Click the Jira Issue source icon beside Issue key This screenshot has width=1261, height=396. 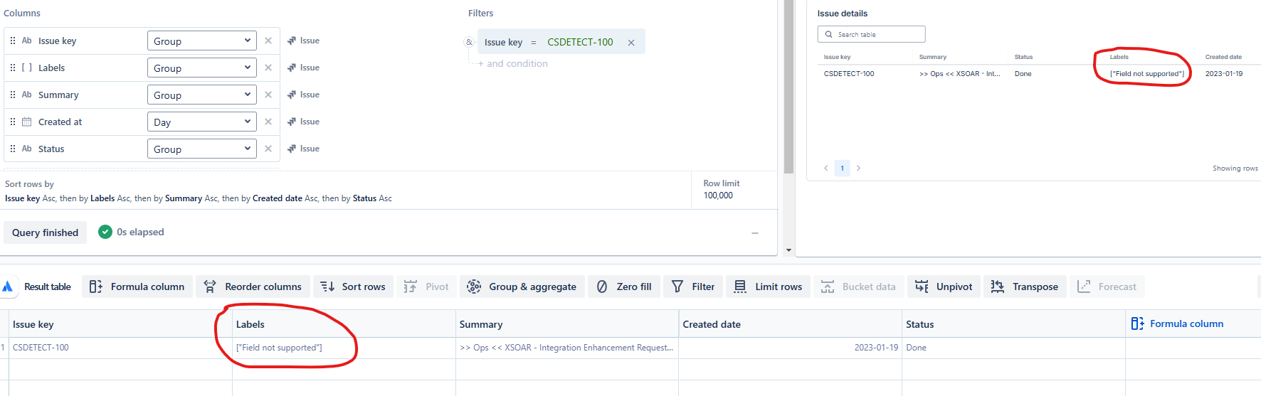[292, 41]
